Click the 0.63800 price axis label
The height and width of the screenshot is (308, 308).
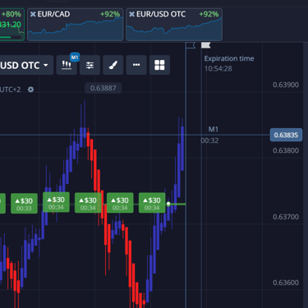pyautogui.click(x=286, y=150)
